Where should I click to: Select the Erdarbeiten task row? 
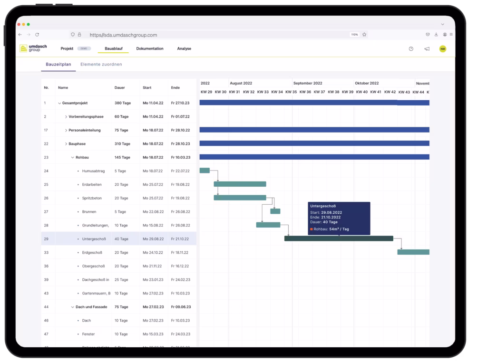118,185
